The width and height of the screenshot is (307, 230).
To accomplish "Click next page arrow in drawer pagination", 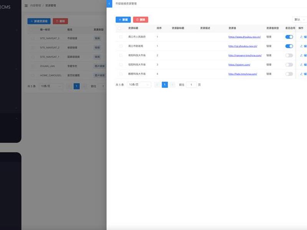I will (172, 85).
